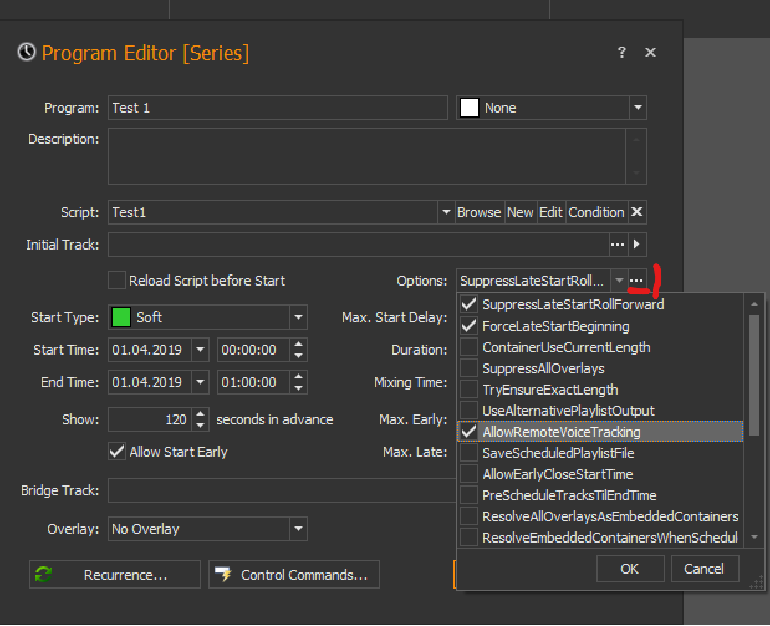770x626 pixels.
Task: Click the help question mark icon
Action: [x=621, y=53]
